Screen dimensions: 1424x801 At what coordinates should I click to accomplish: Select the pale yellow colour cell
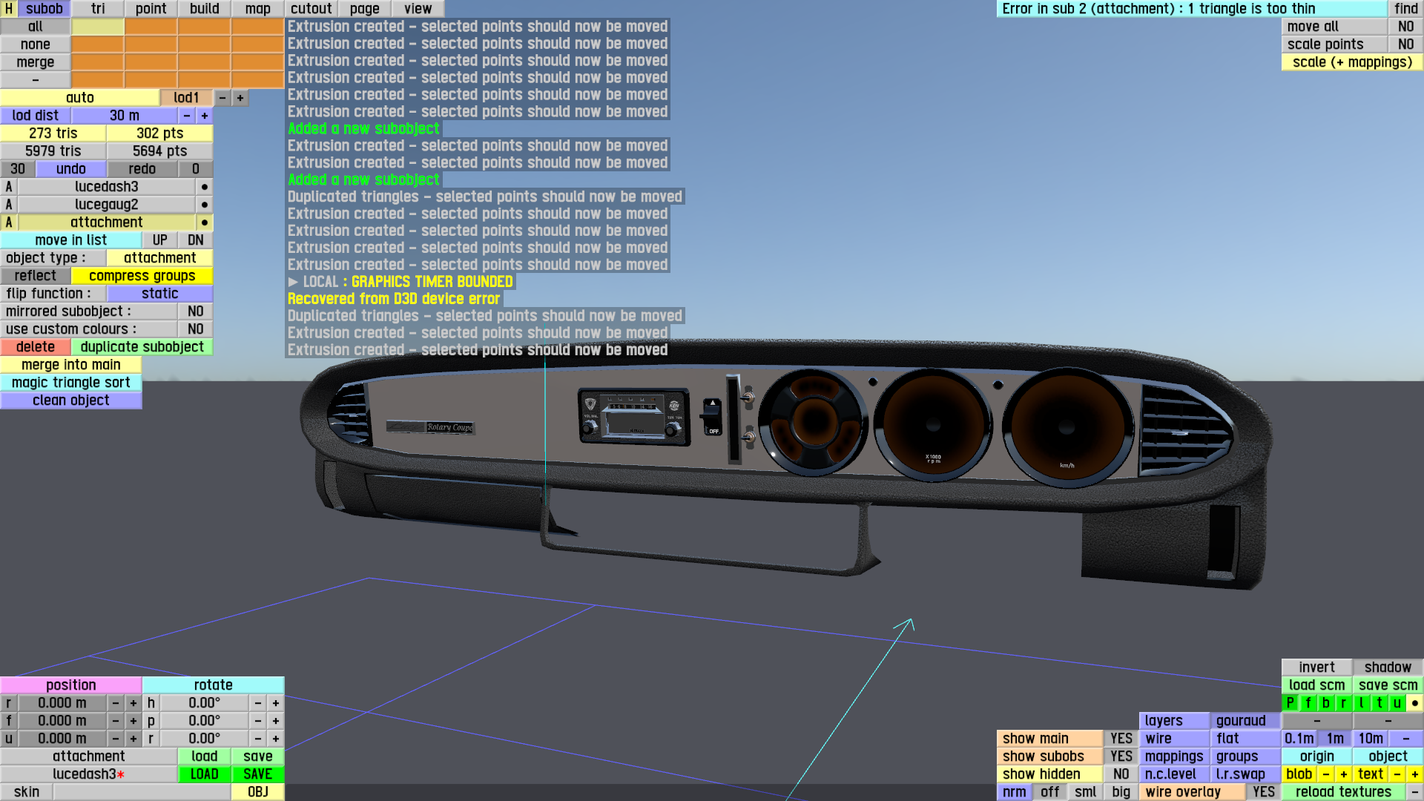(98, 27)
